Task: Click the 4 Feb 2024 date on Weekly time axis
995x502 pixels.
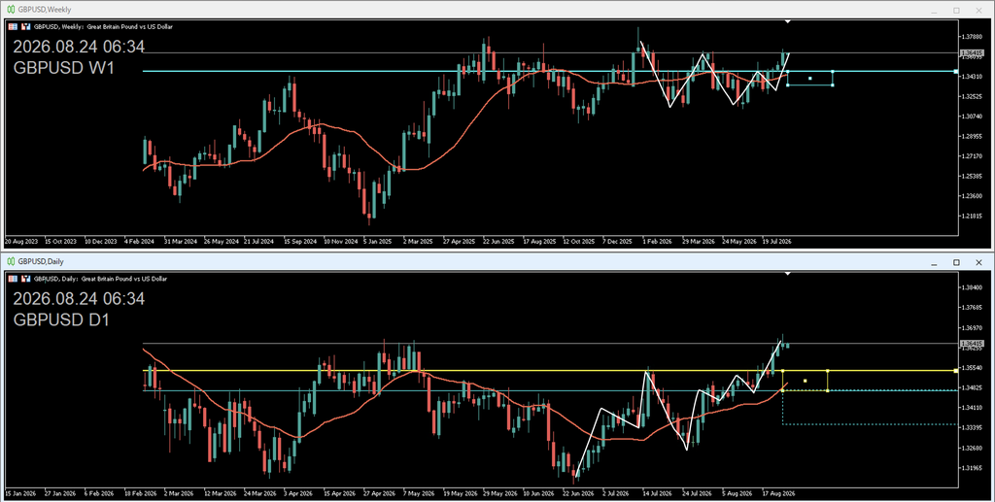Action: click(x=140, y=242)
